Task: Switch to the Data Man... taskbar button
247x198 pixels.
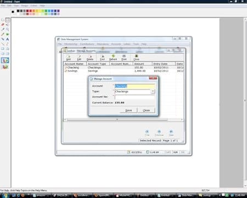Action: point(186,195)
